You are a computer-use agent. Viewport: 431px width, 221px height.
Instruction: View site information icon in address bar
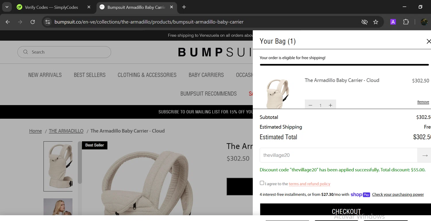tap(48, 22)
